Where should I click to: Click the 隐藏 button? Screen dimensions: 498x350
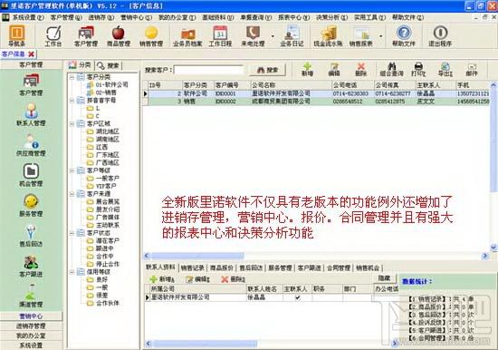coord(384,278)
